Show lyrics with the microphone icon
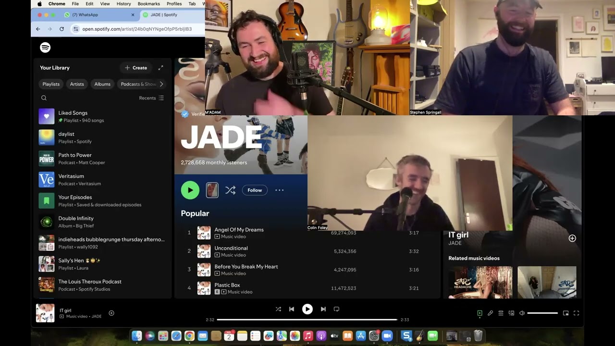 (490, 313)
